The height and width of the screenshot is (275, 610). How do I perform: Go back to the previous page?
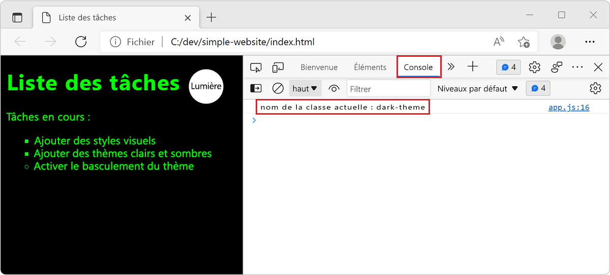click(x=20, y=42)
